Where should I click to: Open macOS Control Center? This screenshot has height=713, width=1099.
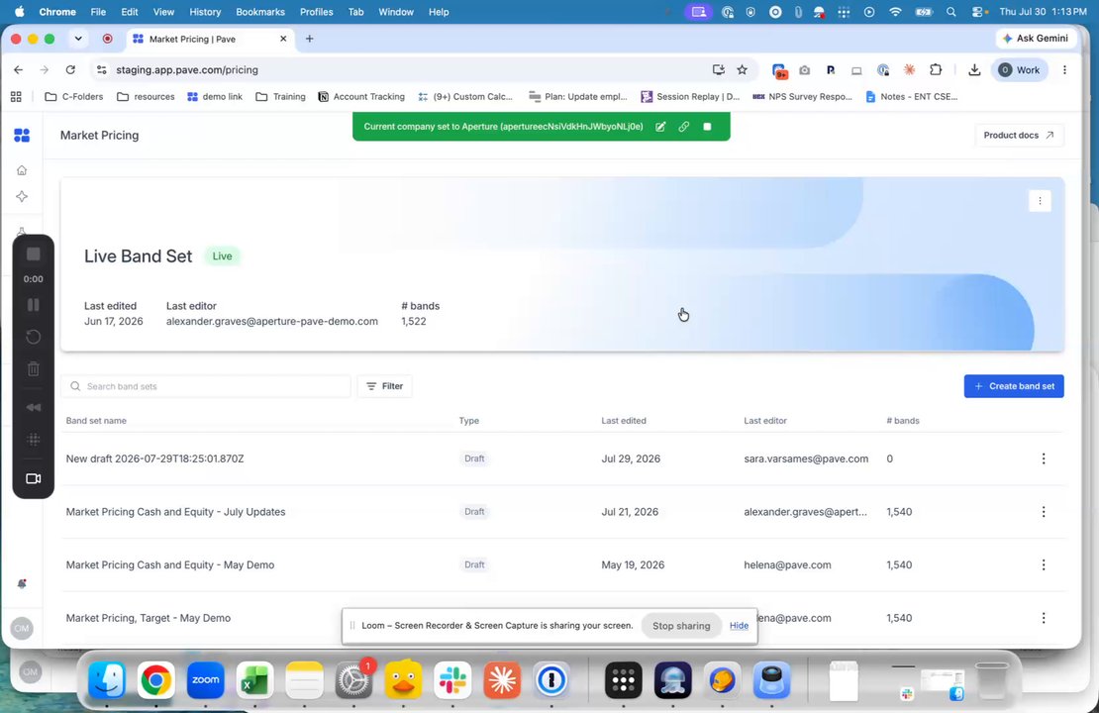click(x=978, y=12)
